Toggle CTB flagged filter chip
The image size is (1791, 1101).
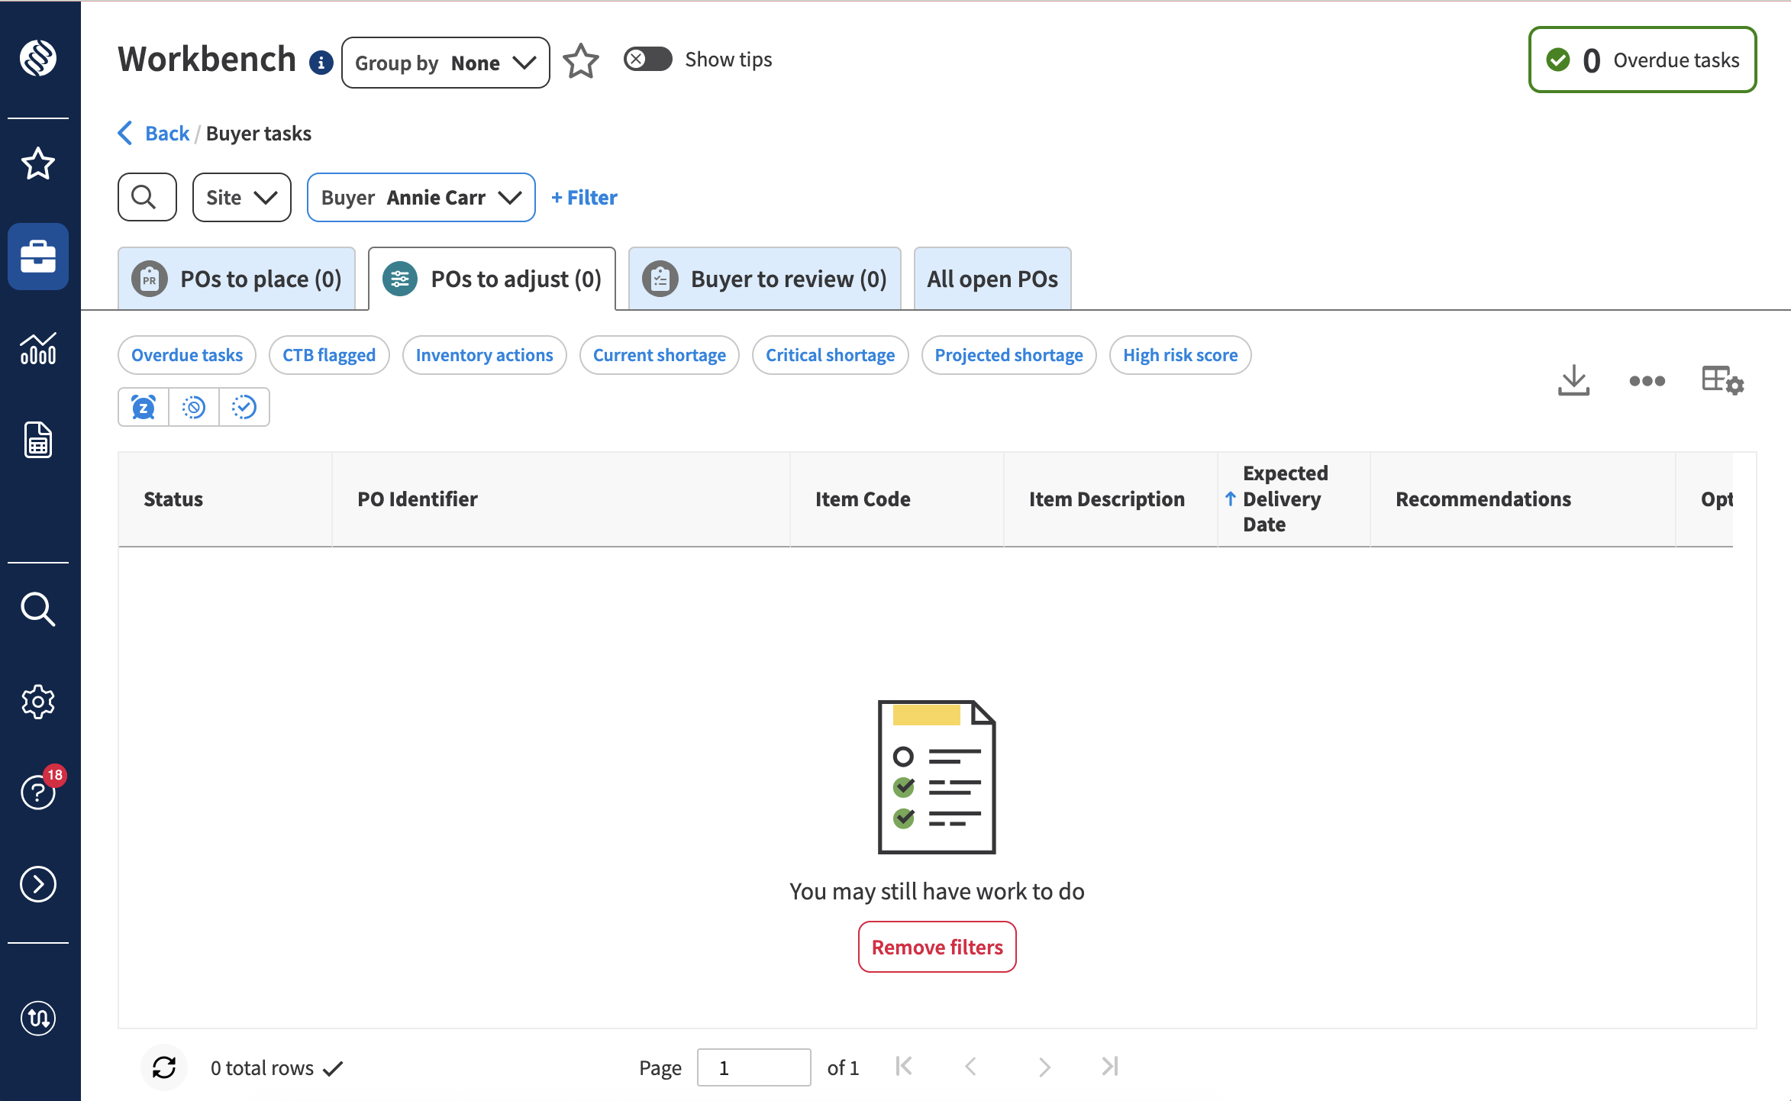[x=329, y=355]
